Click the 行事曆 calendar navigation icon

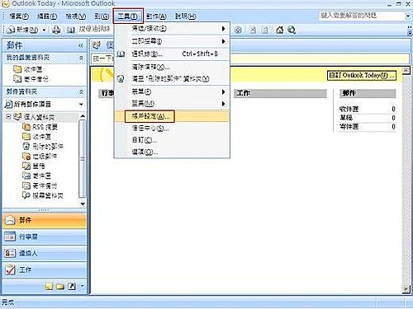(10, 236)
